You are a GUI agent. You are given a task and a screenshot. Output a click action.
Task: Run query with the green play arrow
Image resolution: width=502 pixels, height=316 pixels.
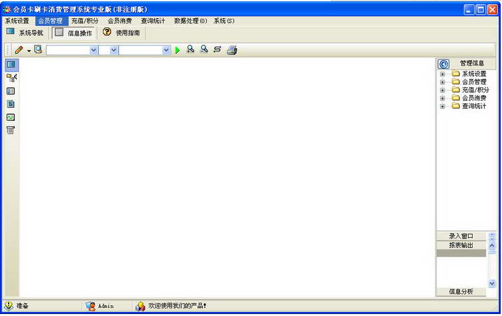[x=178, y=50]
